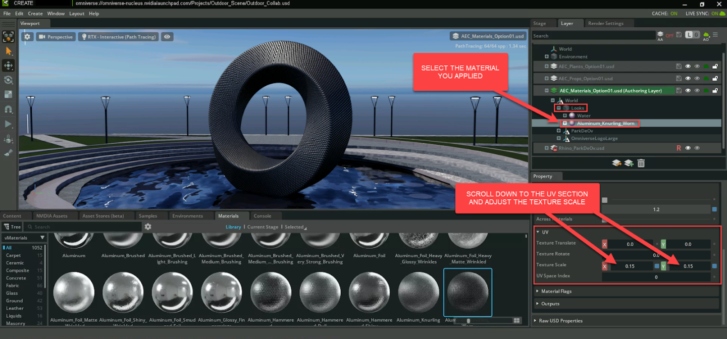Open the vMaterials dropdown
727x339 pixels.
(x=25, y=238)
